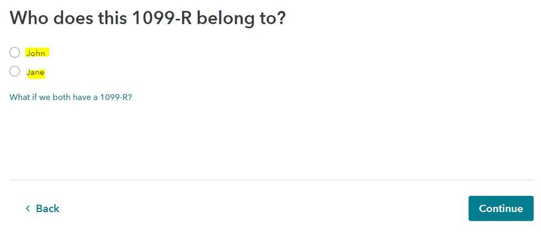Screen dimensions: 541x244
Task: Go back using the Back arrow icon
Action: coord(28,209)
